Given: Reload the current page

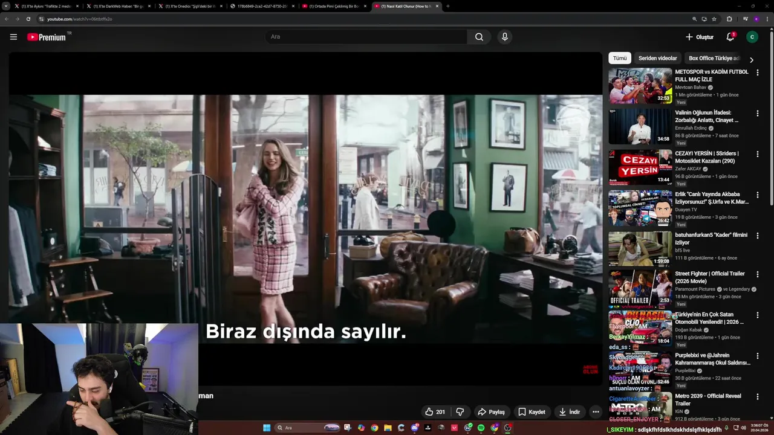Looking at the screenshot, I should pos(28,19).
